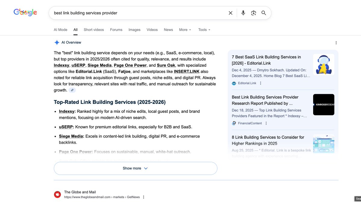The image size is (361, 202).
Task: Expand AI Overview with Show more
Action: [x=135, y=168]
